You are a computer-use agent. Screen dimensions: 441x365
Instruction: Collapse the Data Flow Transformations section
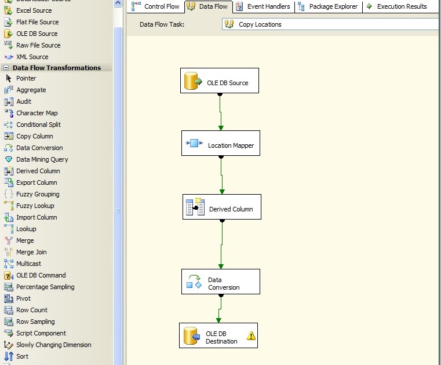pyautogui.click(x=6, y=68)
